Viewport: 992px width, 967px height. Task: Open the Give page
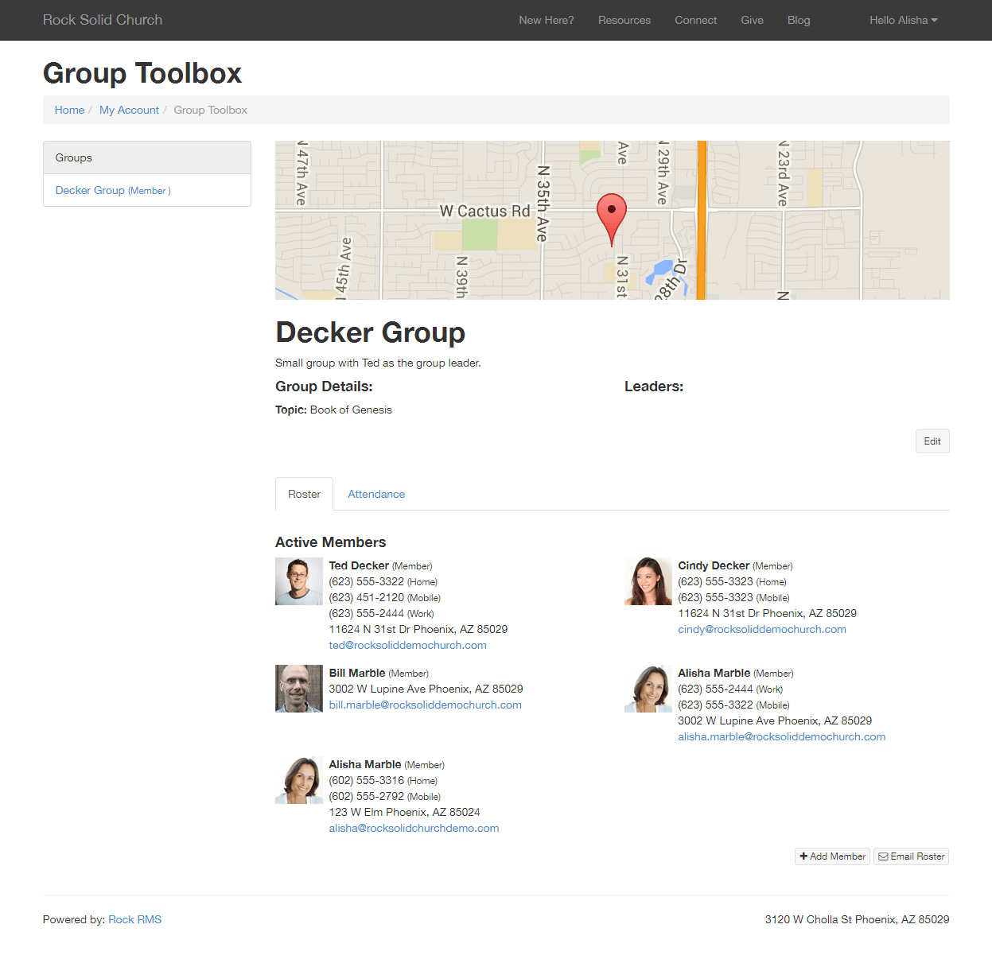point(753,20)
